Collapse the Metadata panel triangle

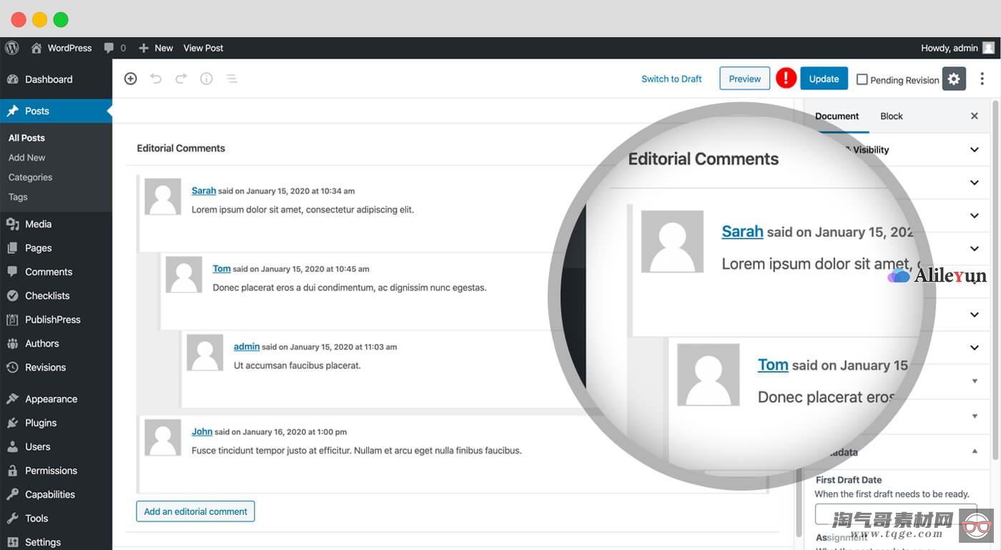pos(975,451)
